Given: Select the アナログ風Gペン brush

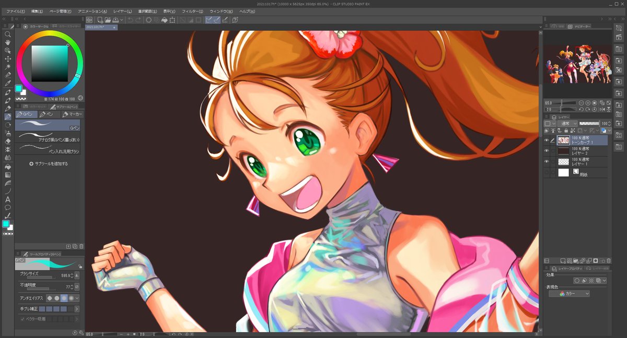Looking at the screenshot, I should point(48,137).
